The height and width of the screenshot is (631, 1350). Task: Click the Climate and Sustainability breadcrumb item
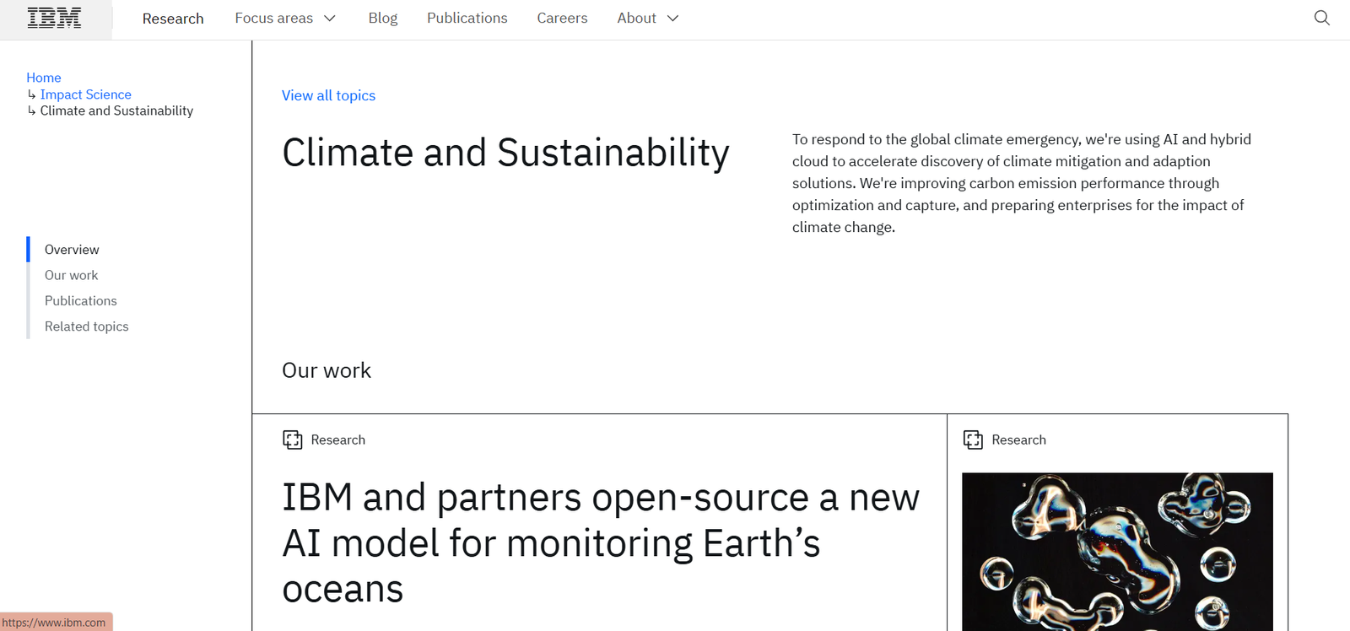tap(116, 111)
